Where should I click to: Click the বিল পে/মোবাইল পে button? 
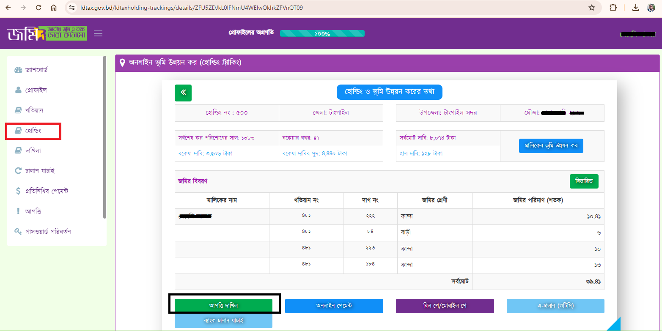click(445, 305)
